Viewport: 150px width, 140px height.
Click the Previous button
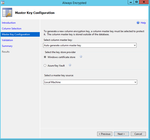[105, 134]
